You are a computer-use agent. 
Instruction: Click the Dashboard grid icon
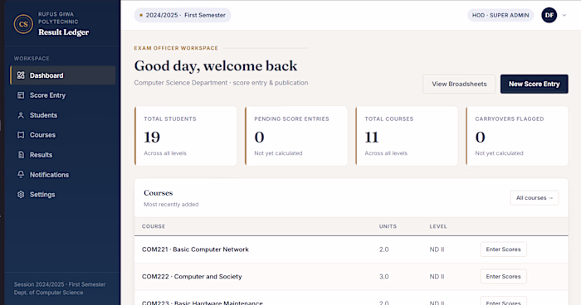21,75
